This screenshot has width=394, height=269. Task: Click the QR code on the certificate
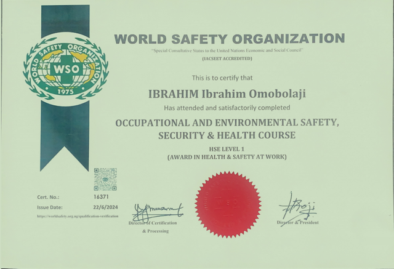point(105,179)
